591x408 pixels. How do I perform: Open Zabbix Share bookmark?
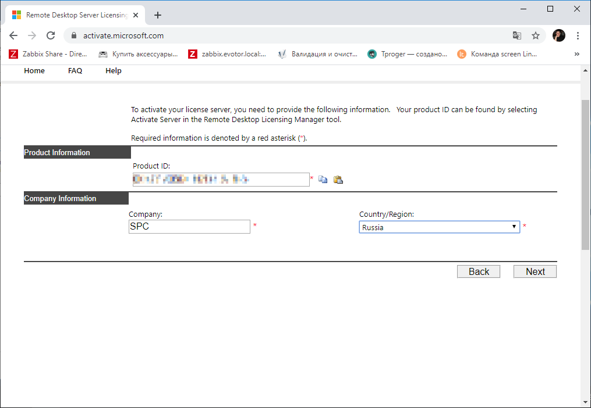pyautogui.click(x=48, y=54)
